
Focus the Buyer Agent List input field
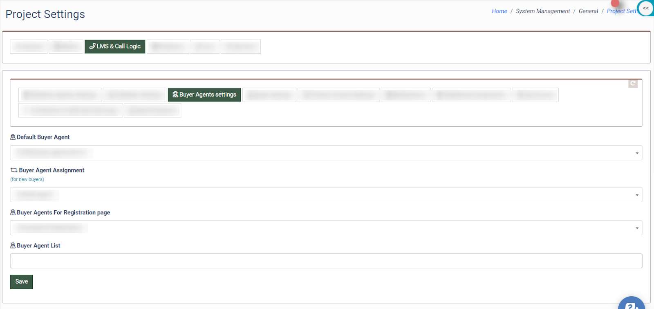point(326,261)
